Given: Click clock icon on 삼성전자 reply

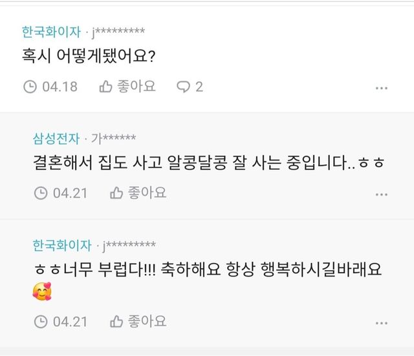Looking at the screenshot, I should pyautogui.click(x=40, y=193).
